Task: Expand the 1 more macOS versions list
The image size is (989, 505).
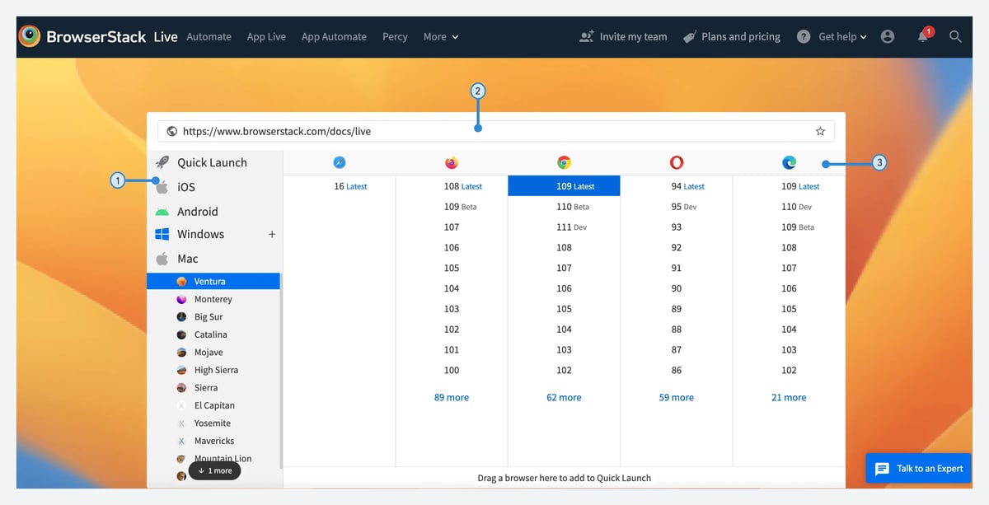Action: (214, 470)
